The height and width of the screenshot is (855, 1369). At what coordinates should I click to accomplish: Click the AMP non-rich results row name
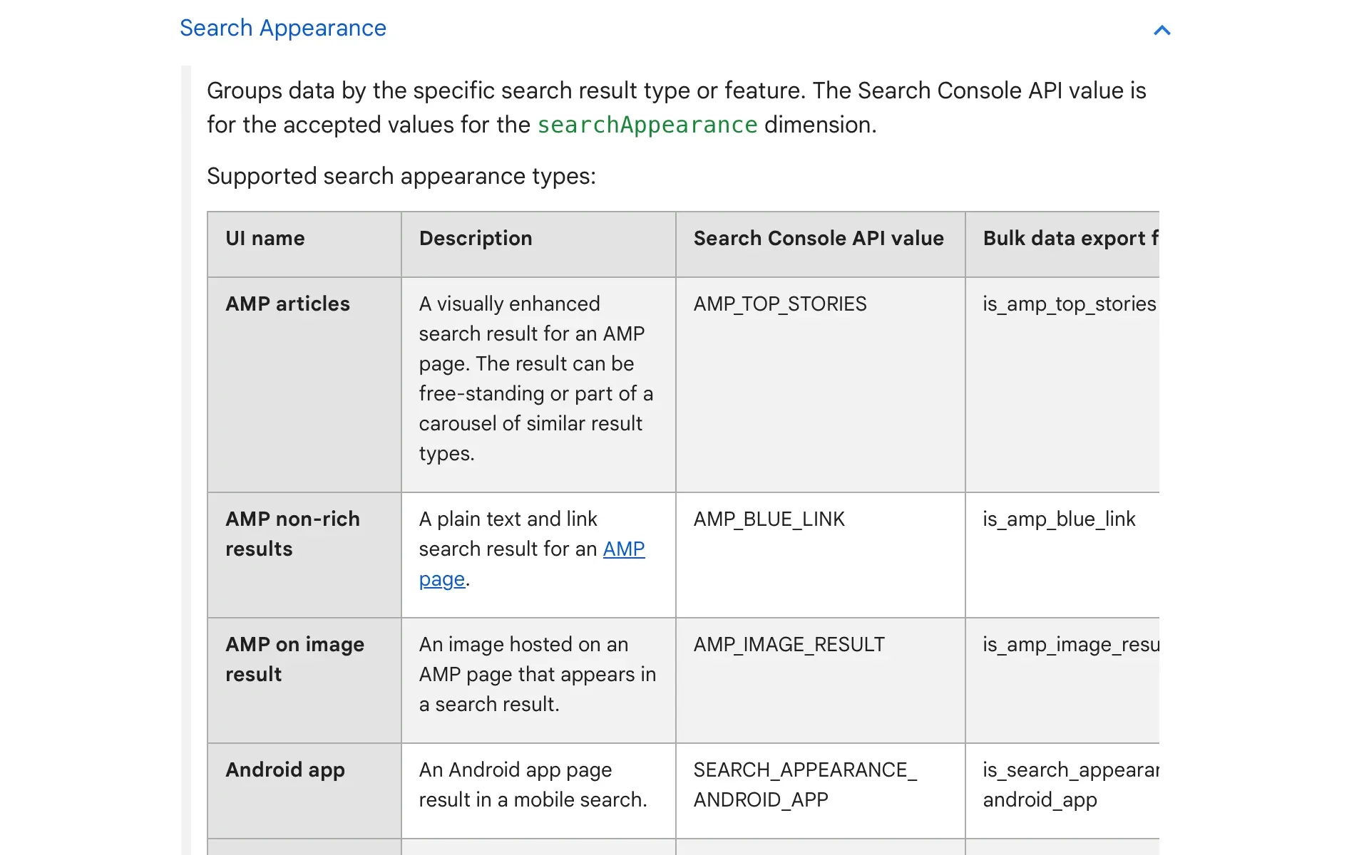[292, 534]
